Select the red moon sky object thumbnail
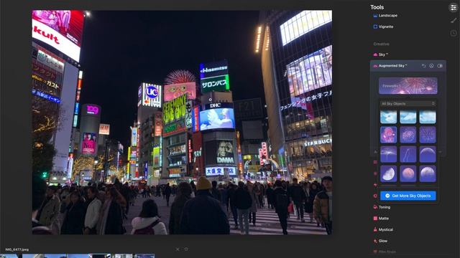460x258 pixels. (x=408, y=173)
